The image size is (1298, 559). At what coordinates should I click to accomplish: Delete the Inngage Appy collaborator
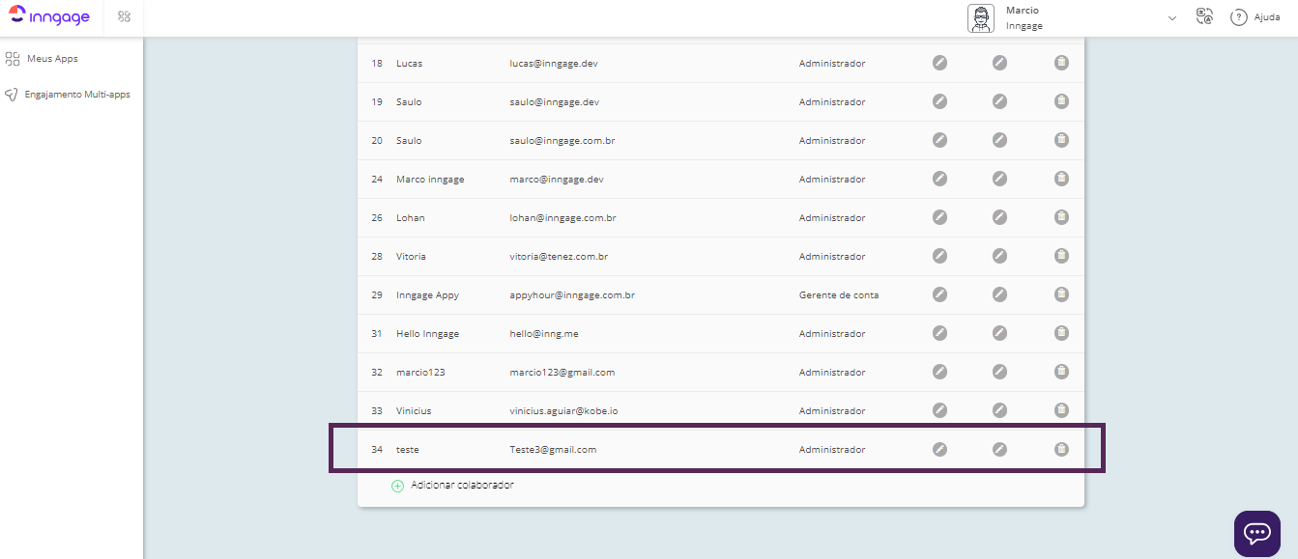(x=1061, y=294)
